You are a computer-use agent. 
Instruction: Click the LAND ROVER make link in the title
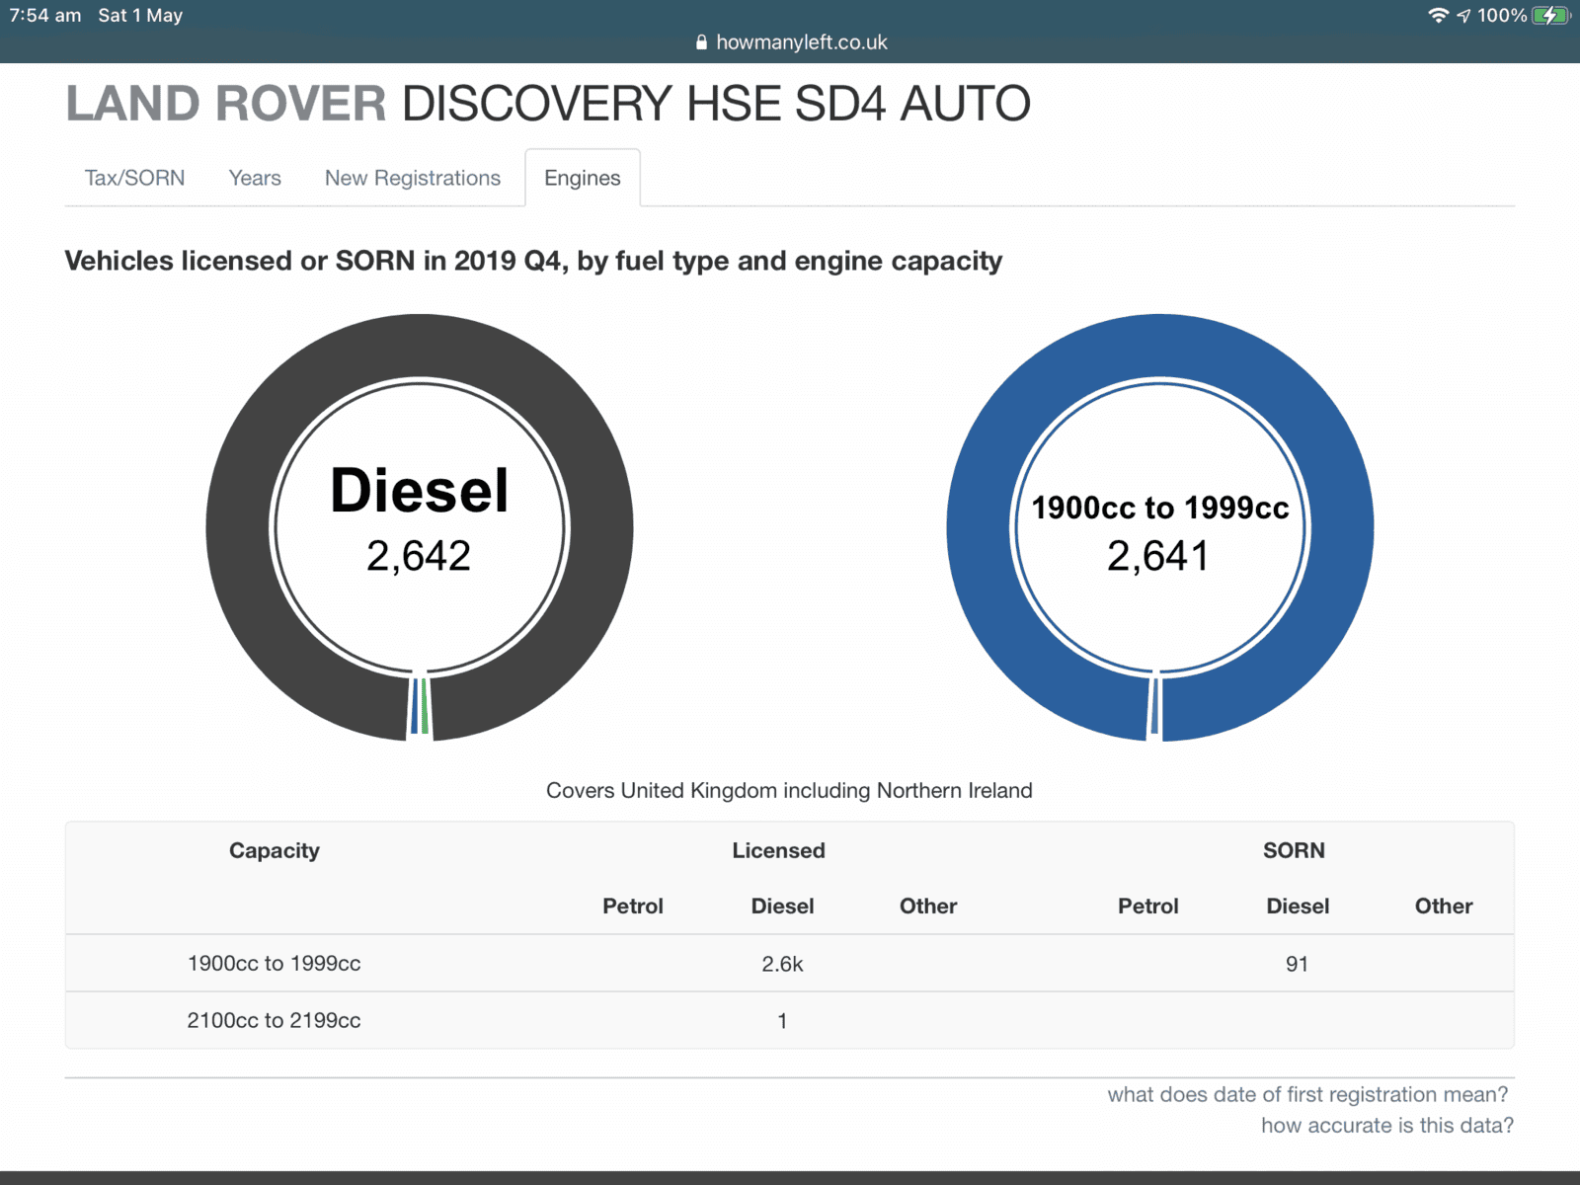point(226,104)
